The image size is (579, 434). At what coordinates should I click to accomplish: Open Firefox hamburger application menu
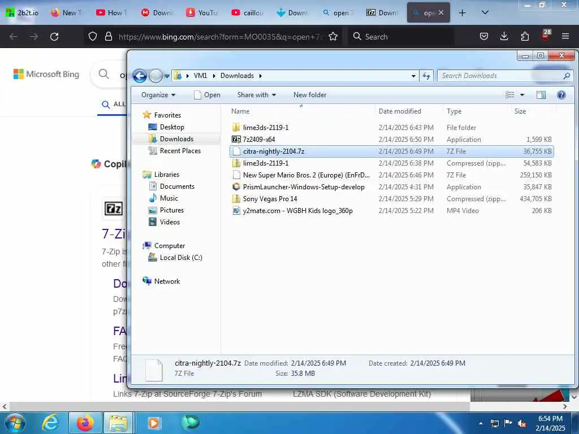pos(565,37)
